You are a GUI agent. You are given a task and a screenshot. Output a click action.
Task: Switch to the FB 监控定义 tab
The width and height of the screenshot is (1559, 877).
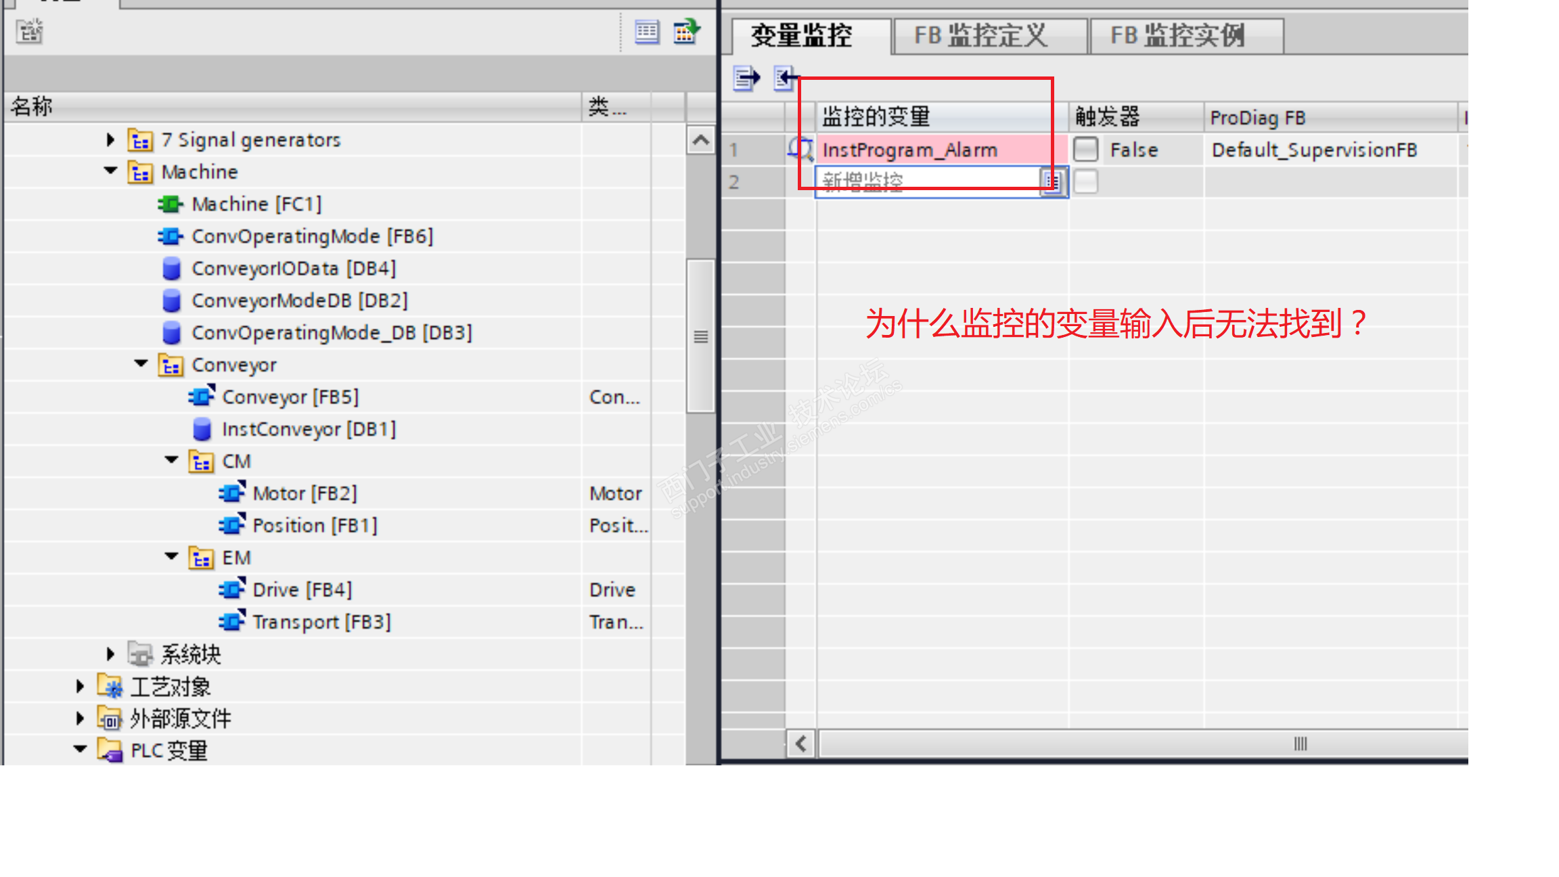981,35
